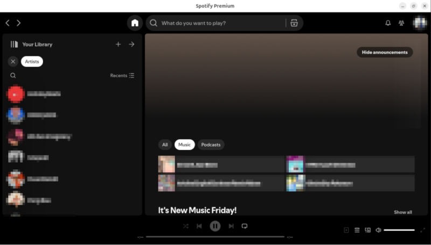Toggle repeat mode
The image size is (431, 245).
pos(245,226)
